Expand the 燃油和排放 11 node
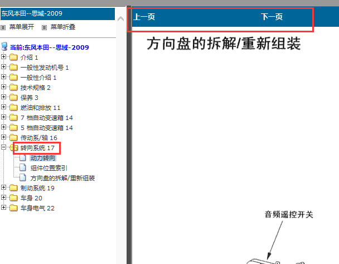The width and height of the screenshot is (339, 264). point(3,107)
